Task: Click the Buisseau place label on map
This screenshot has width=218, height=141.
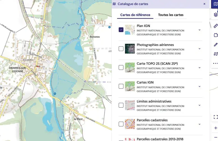Action: [95, 37]
